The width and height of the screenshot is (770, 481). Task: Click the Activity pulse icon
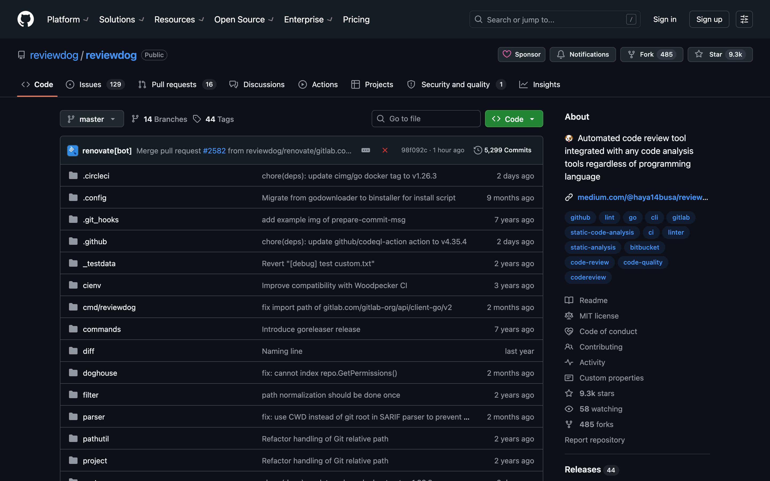pyautogui.click(x=569, y=362)
